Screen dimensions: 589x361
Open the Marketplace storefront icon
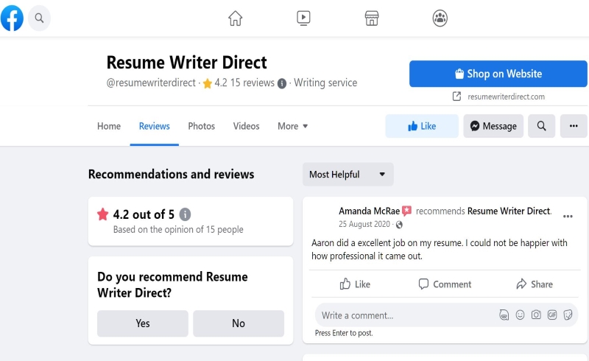pos(372,18)
